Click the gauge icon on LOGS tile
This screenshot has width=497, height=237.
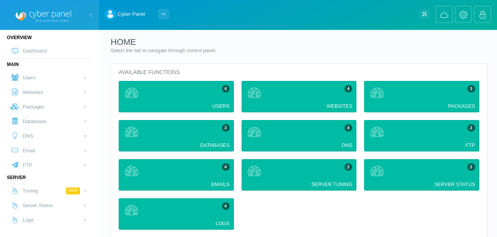(x=131, y=210)
